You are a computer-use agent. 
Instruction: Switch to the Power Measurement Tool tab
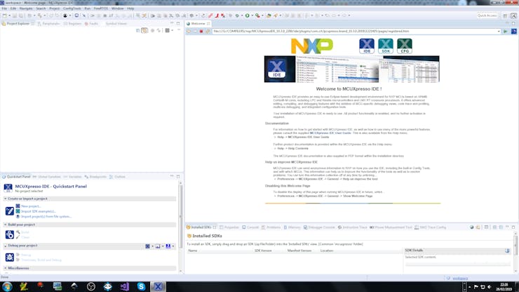(x=391, y=227)
